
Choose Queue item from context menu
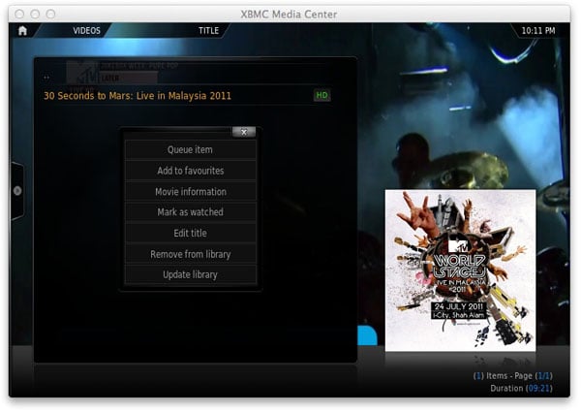point(190,149)
